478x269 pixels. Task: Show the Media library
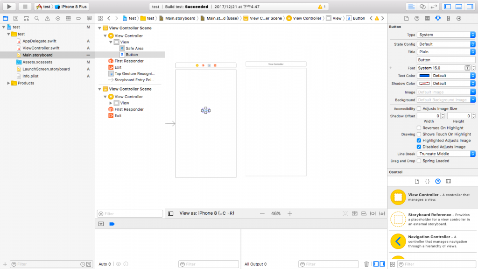pos(449,181)
